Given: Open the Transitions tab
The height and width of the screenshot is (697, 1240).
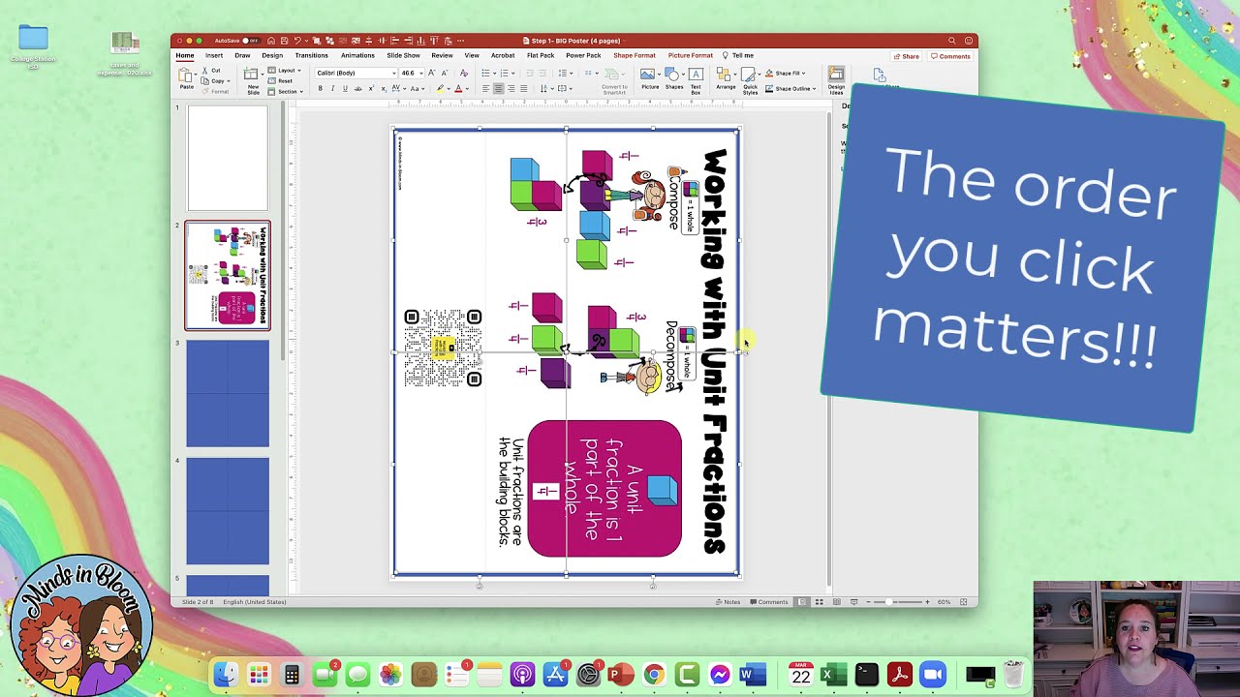Looking at the screenshot, I should pyautogui.click(x=312, y=55).
